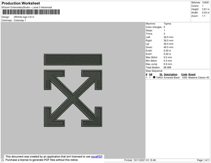This screenshot has height=163, width=211.
Task: Click the 'EndX:' value 0.00 in
Action: [167, 51]
